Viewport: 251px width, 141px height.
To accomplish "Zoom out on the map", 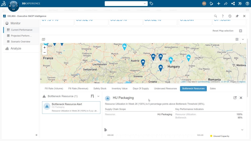I will coord(44,52).
